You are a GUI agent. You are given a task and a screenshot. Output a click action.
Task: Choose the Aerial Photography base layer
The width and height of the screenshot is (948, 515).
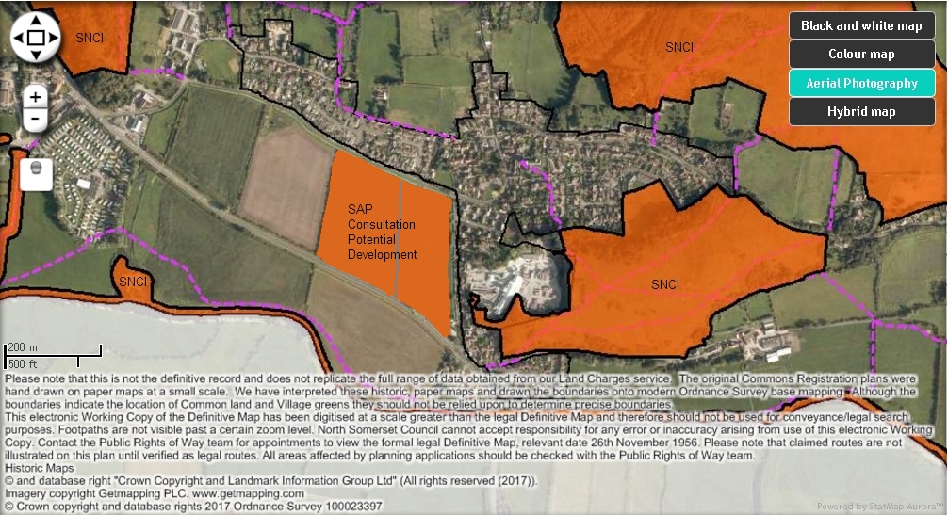coord(861,83)
